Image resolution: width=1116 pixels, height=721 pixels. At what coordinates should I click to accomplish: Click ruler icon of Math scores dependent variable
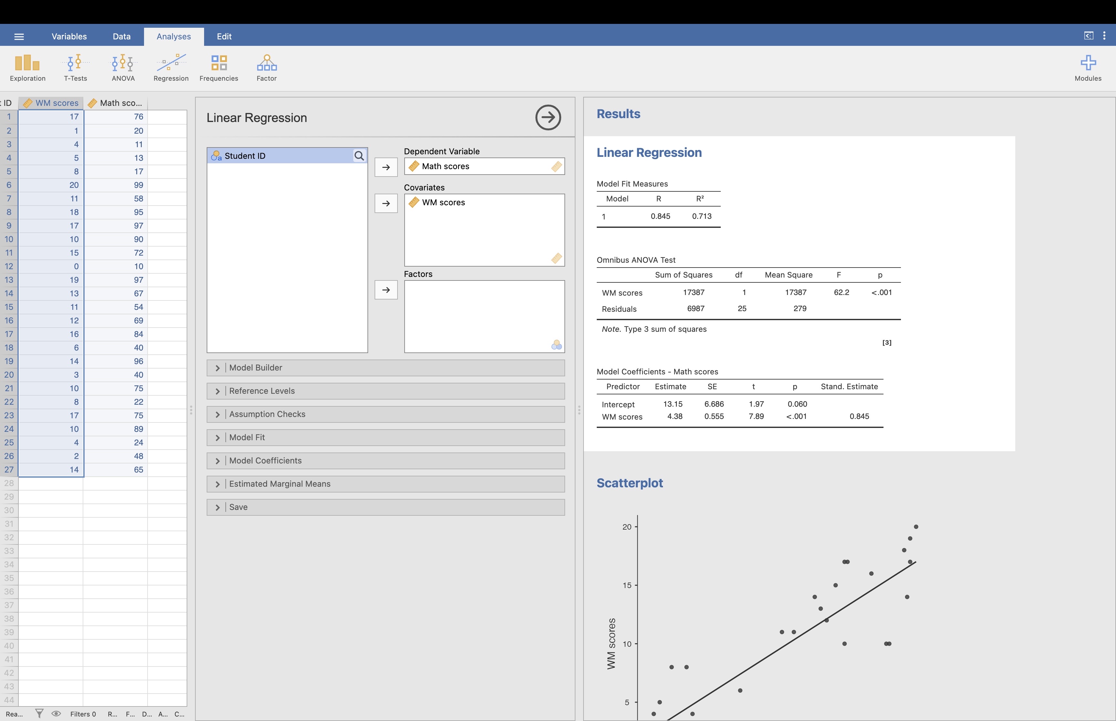click(x=414, y=166)
